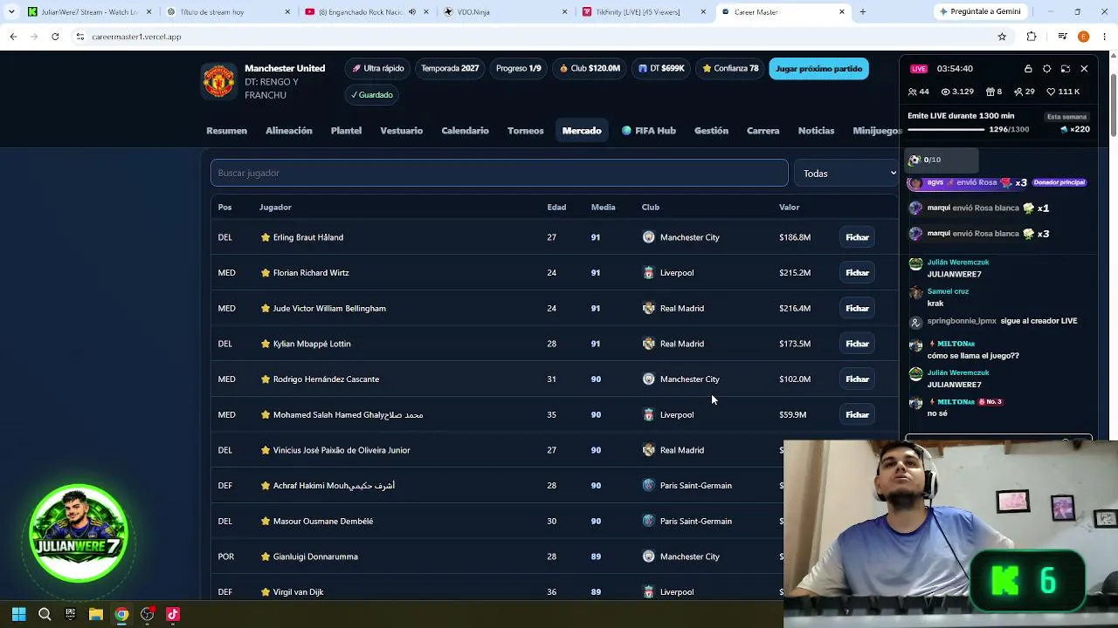This screenshot has width=1118, height=628.
Task: Click the Manchester City crest in Haaland's row
Action: pyautogui.click(x=648, y=237)
